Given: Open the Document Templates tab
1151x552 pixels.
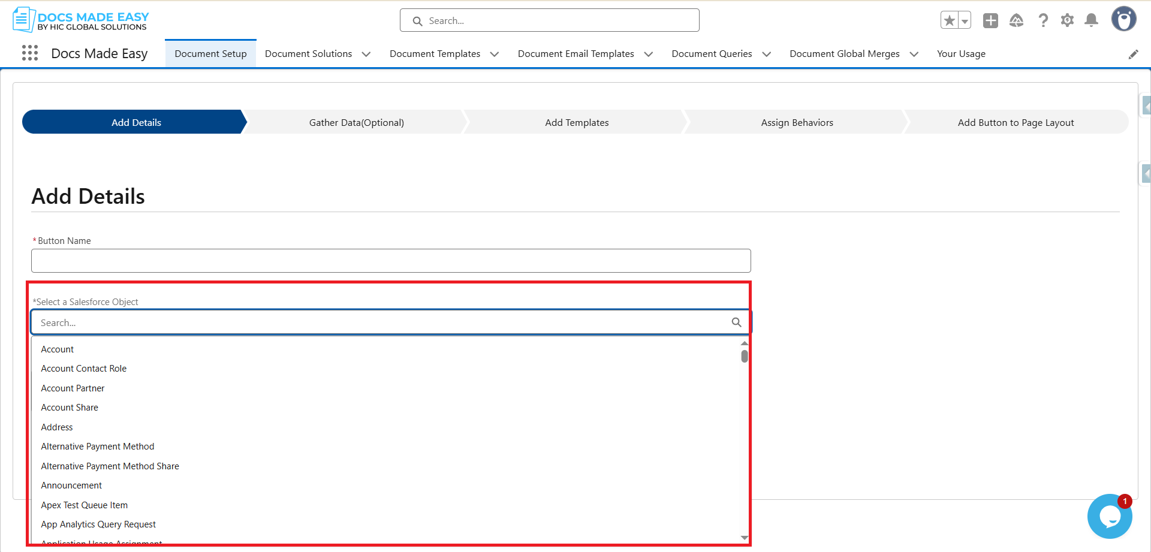Looking at the screenshot, I should click(435, 53).
